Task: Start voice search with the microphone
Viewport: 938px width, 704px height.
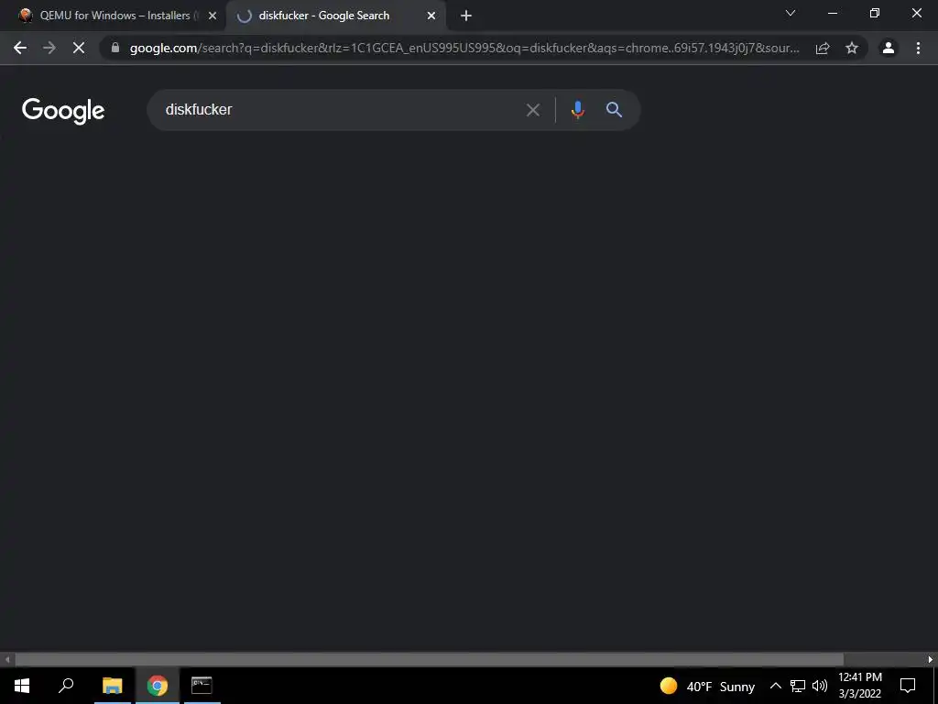Action: [x=577, y=110]
